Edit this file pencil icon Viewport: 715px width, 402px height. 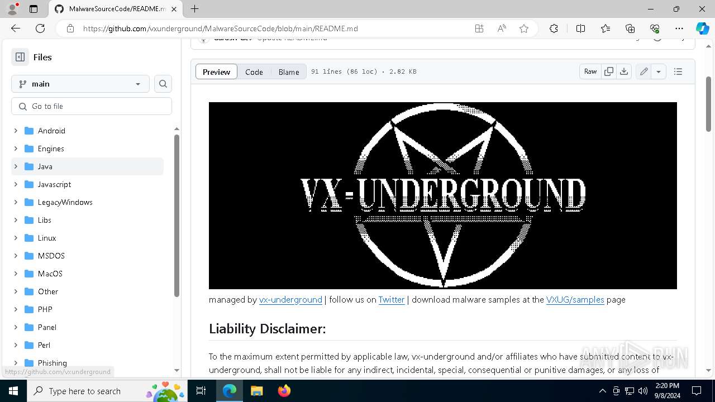coord(643,71)
